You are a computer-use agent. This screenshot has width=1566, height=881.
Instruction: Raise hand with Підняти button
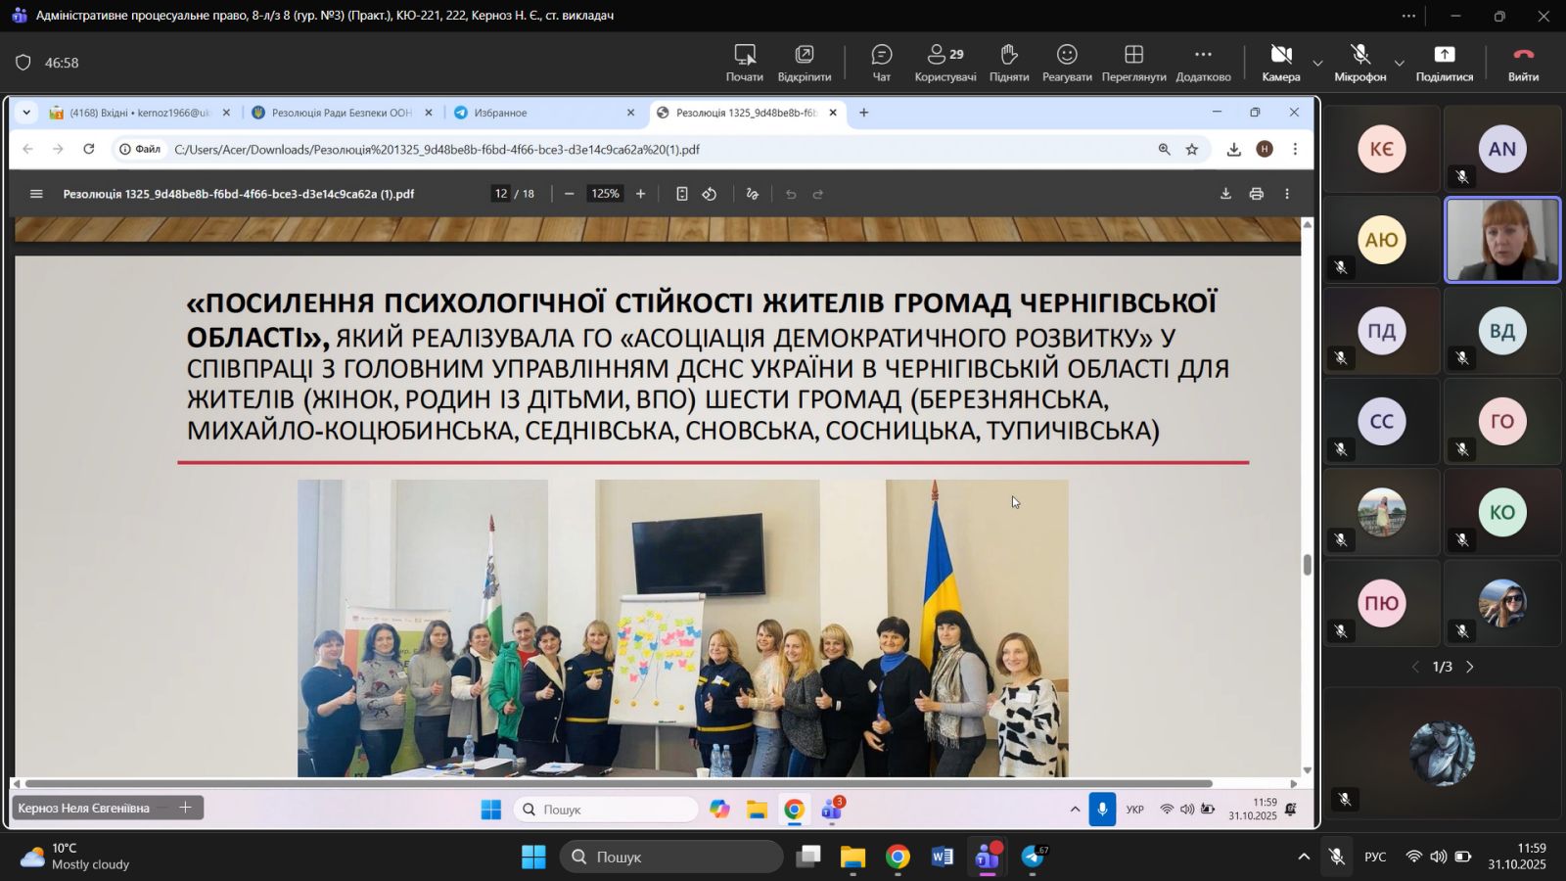coord(1008,63)
